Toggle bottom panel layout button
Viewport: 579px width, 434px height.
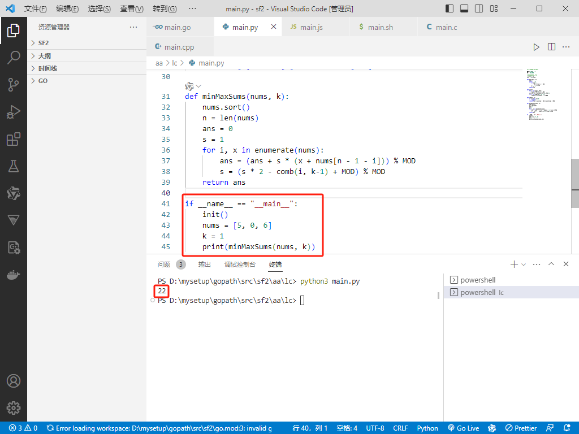click(x=464, y=8)
